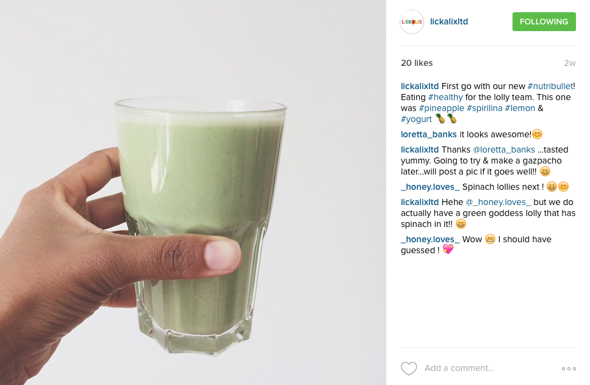The image size is (590, 385).
Task: Open the #pineapple hashtag
Action: (441, 108)
